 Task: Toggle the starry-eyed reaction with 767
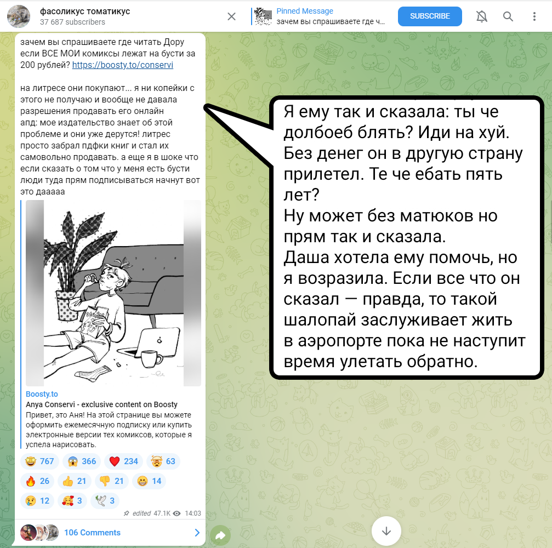pos(40,461)
